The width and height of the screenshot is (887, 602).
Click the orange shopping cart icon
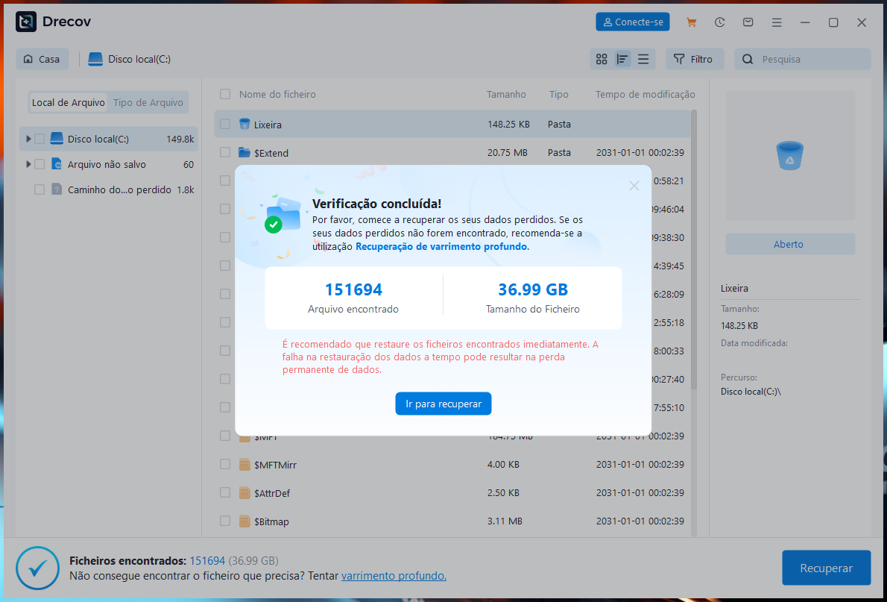coord(692,22)
